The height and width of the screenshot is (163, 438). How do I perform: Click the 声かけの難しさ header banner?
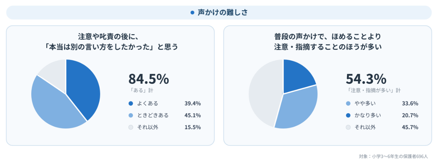click(219, 12)
